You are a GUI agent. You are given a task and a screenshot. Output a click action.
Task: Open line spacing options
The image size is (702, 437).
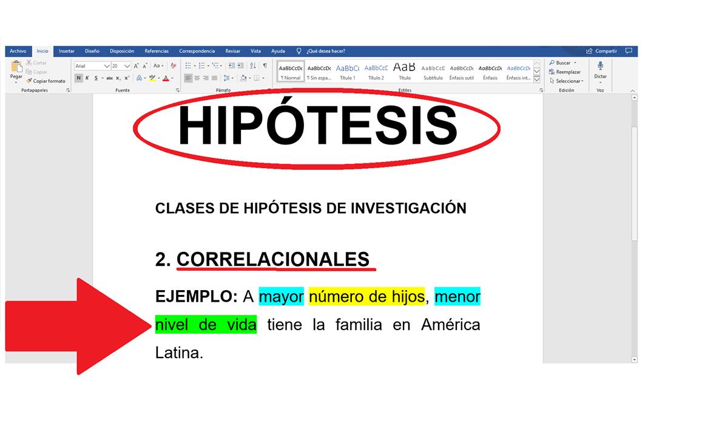point(226,78)
